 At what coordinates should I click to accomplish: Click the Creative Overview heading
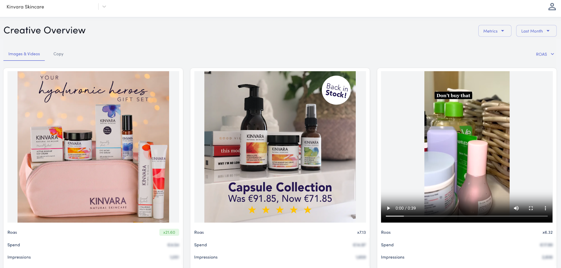[45, 31]
